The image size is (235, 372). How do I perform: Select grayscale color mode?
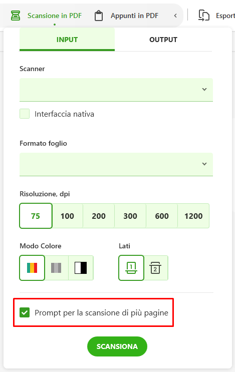(x=56, y=268)
